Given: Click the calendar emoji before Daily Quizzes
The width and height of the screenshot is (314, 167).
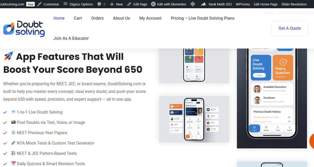Looking at the screenshot, I should tap(13, 163).
